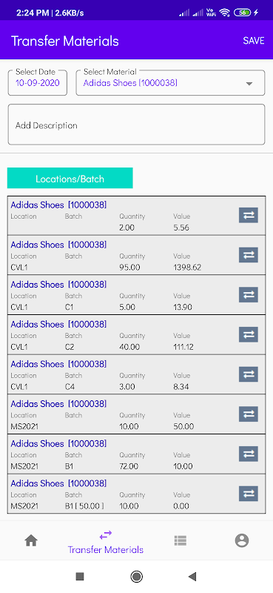Expand the Select Material dropdown arrow
Viewport: 273px width, 593px height.
pyautogui.click(x=249, y=84)
